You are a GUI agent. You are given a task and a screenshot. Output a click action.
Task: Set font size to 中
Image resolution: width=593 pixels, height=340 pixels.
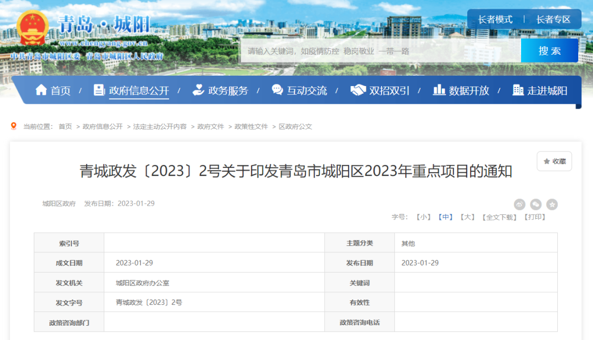[x=445, y=217]
